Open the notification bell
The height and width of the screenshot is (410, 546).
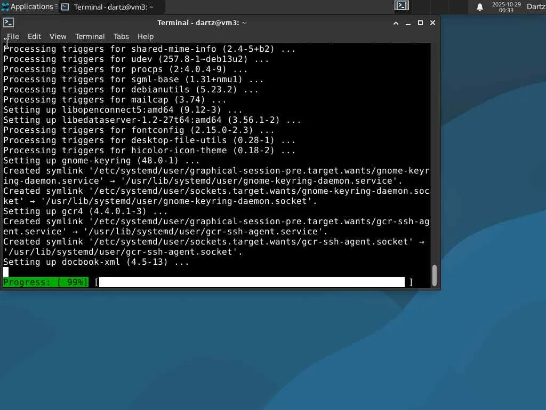[x=480, y=7]
